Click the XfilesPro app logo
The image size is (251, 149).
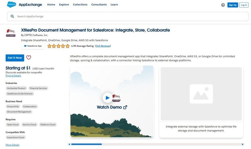[x=11, y=33]
